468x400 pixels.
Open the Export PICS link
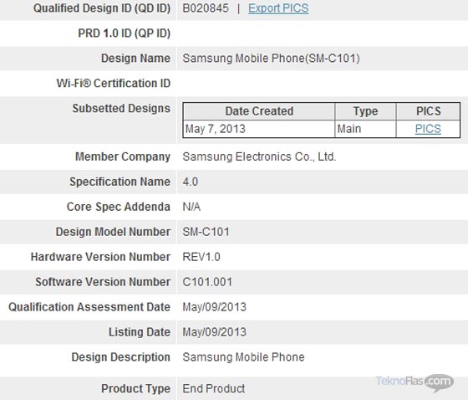point(278,8)
